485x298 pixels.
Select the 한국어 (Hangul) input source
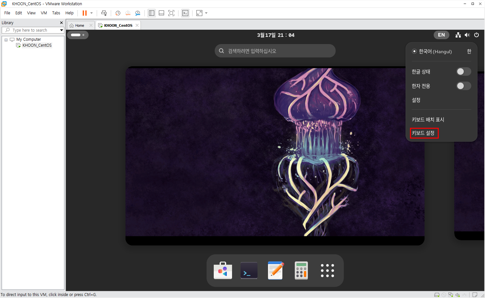pyautogui.click(x=442, y=52)
